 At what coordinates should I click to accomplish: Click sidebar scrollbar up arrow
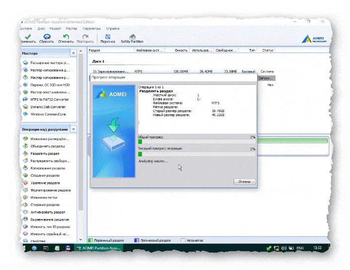point(81,51)
